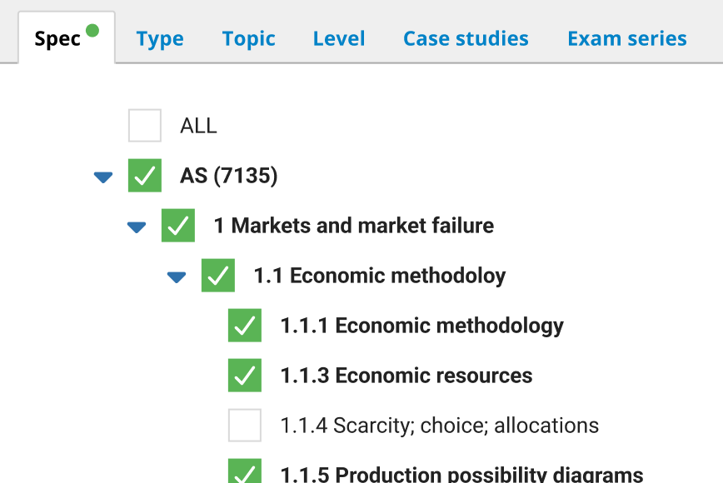
Task: Click the green dot on Spec tab
Action: [x=92, y=31]
